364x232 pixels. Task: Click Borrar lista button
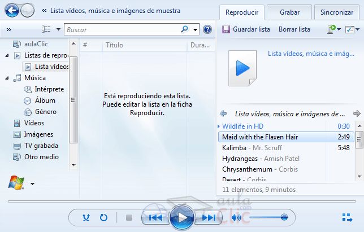[x=294, y=29]
